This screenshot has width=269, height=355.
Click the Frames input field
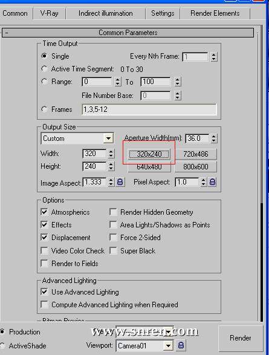149,109
